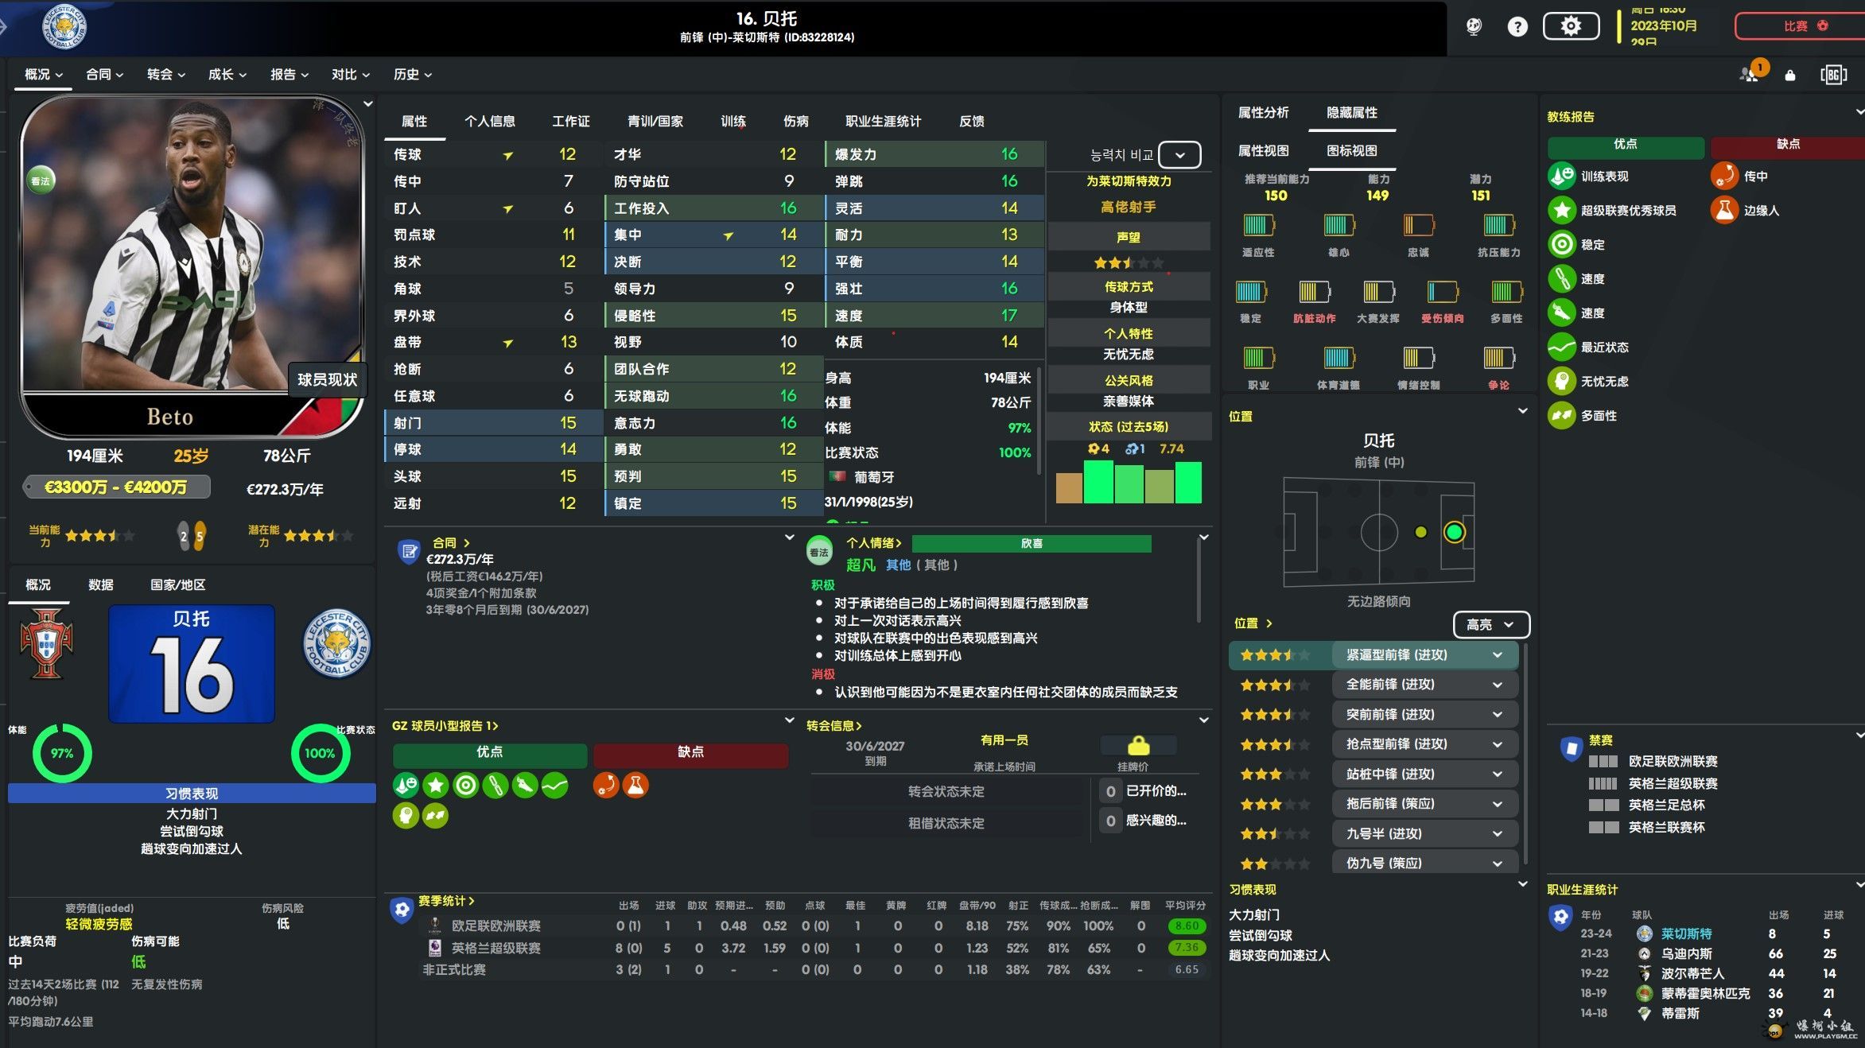Switch to the 职业生涯统计 tab
1865x1048 pixels.
883,121
